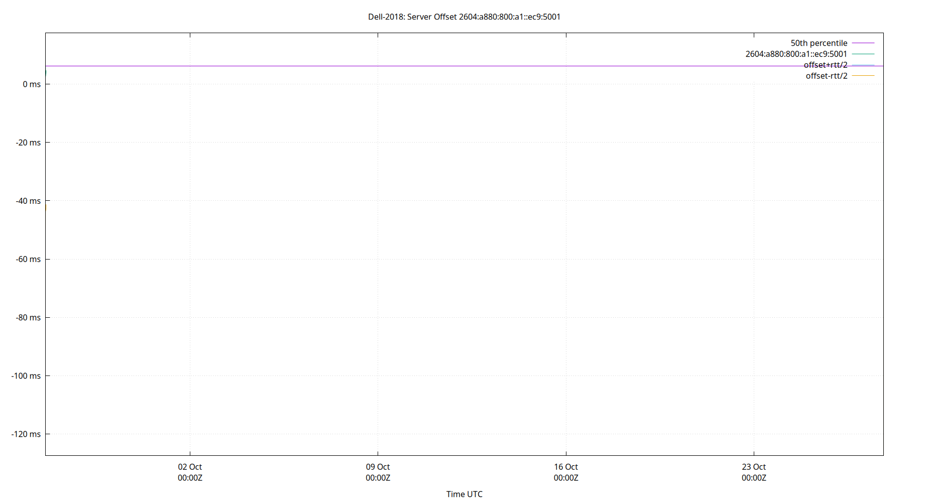Select the small tick mark at 0 ms
This screenshot has height=502, width=929.
coord(48,84)
